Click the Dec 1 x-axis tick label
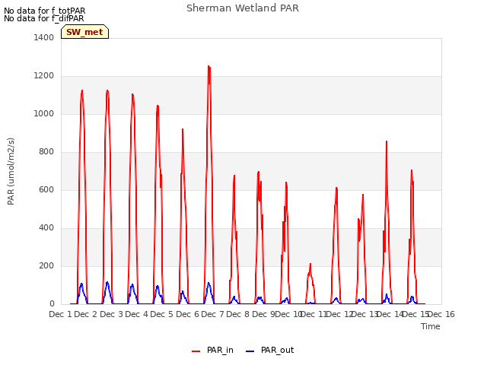 tap(61, 314)
